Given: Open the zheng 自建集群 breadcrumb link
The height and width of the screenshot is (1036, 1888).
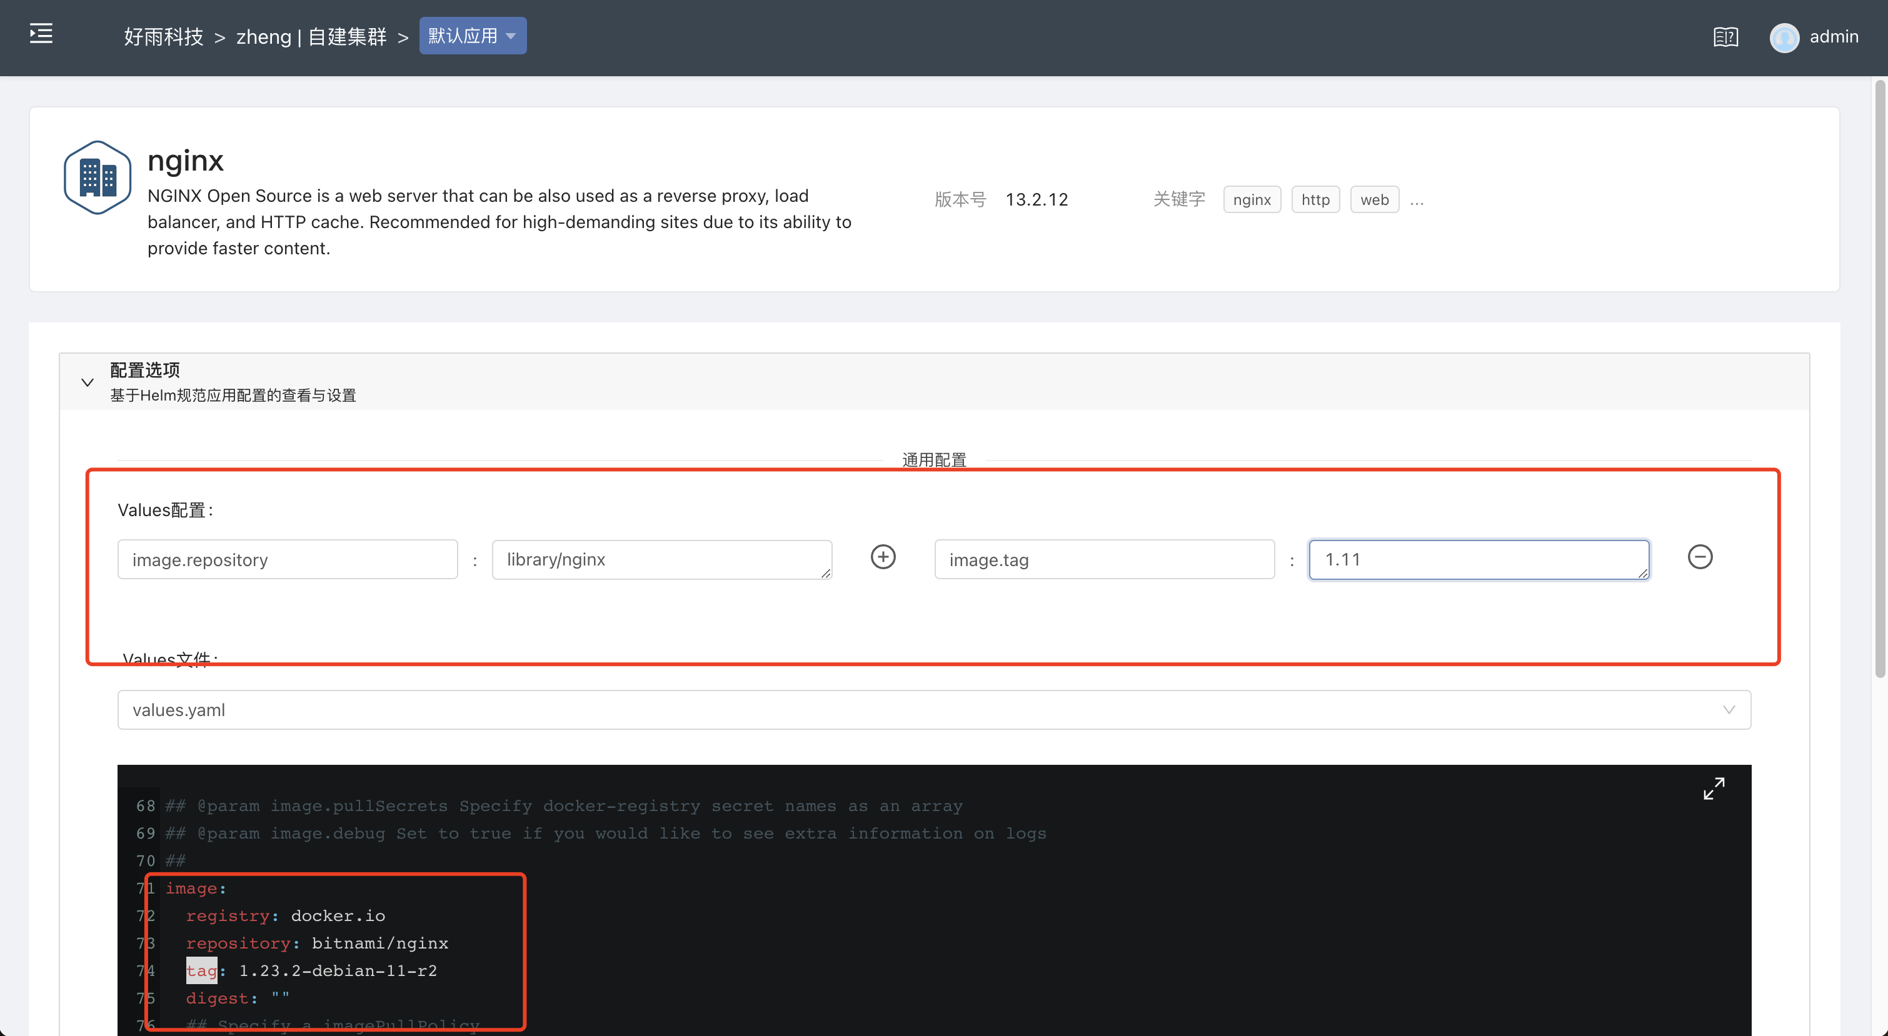Looking at the screenshot, I should pos(311,37).
